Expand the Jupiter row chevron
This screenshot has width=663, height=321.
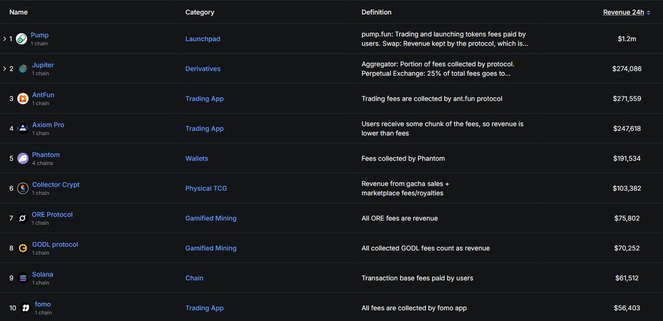(x=4, y=69)
